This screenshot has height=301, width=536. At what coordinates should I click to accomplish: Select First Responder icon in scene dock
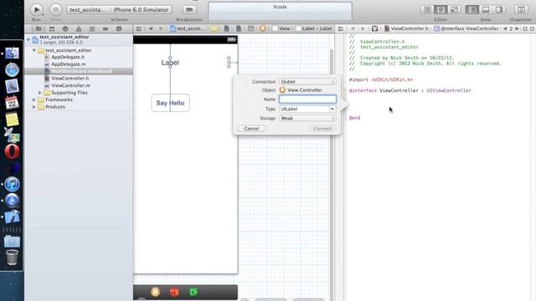(174, 292)
